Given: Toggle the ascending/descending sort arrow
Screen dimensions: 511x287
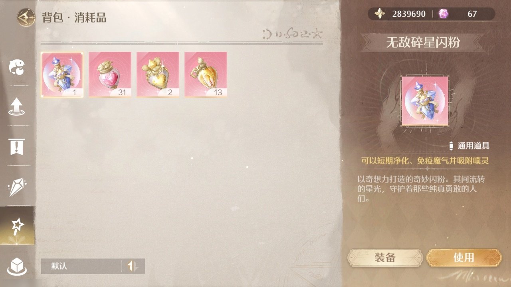Looking at the screenshot, I should coord(133,266).
